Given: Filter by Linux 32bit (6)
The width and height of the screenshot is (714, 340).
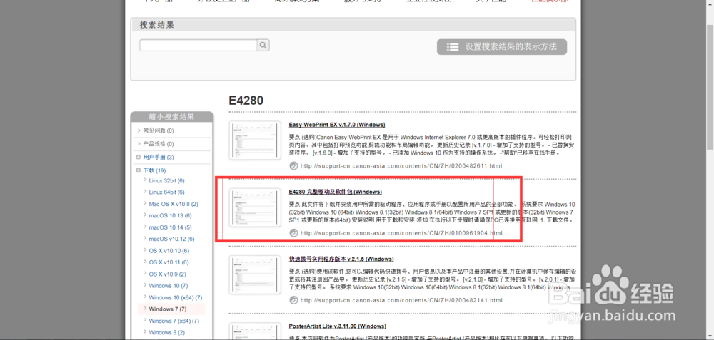Looking at the screenshot, I should pyautogui.click(x=166, y=181).
